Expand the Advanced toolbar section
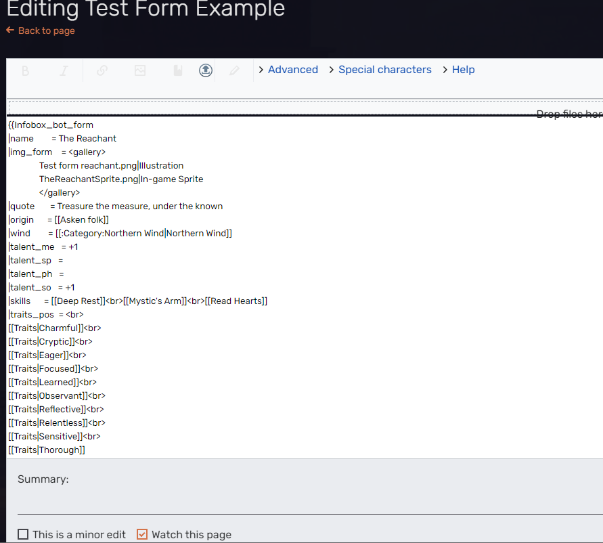The image size is (603, 543). tap(292, 69)
